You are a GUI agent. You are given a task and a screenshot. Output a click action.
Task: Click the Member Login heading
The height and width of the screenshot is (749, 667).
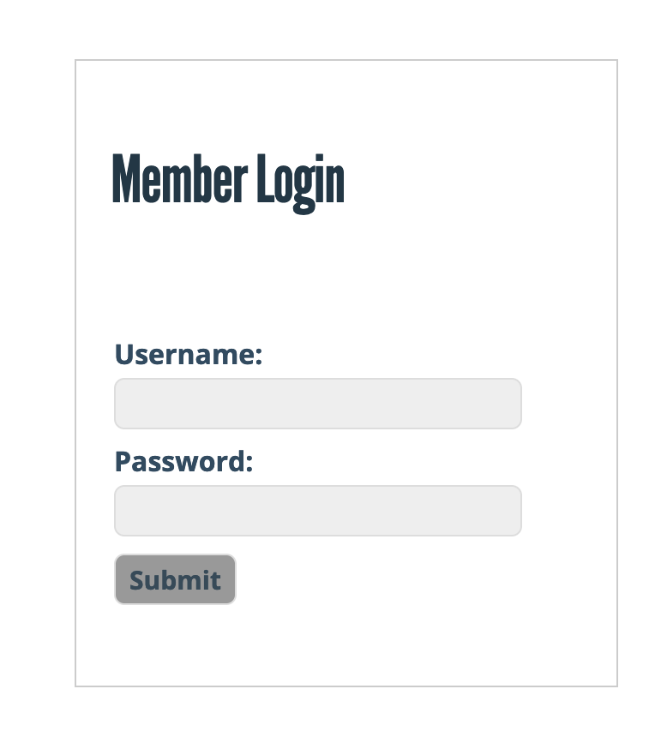coord(228,180)
